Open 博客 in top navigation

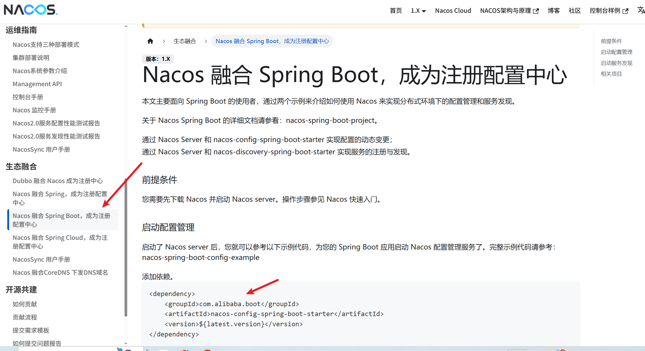pyautogui.click(x=554, y=11)
